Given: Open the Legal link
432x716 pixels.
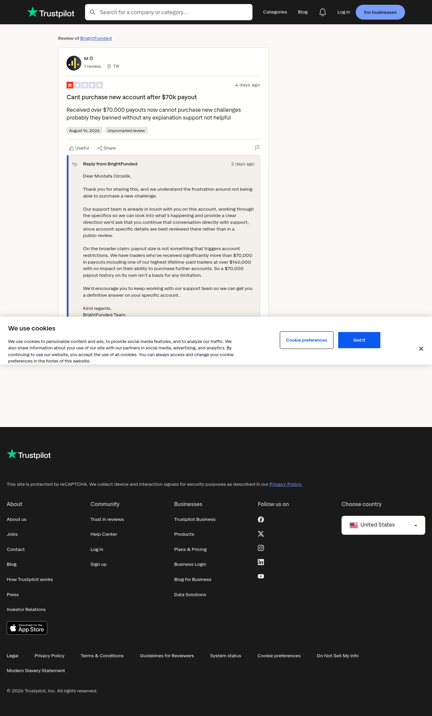Looking at the screenshot, I should (12, 656).
